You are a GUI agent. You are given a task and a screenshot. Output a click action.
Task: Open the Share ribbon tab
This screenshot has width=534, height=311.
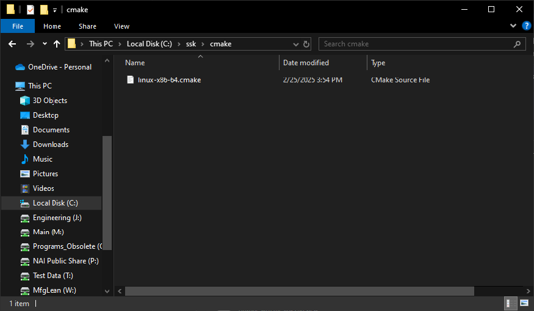pyautogui.click(x=87, y=26)
